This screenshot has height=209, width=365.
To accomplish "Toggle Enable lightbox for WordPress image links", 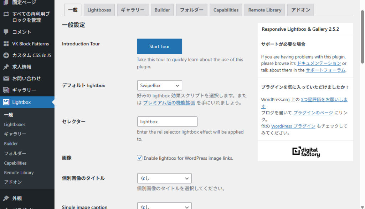I will click(139, 158).
